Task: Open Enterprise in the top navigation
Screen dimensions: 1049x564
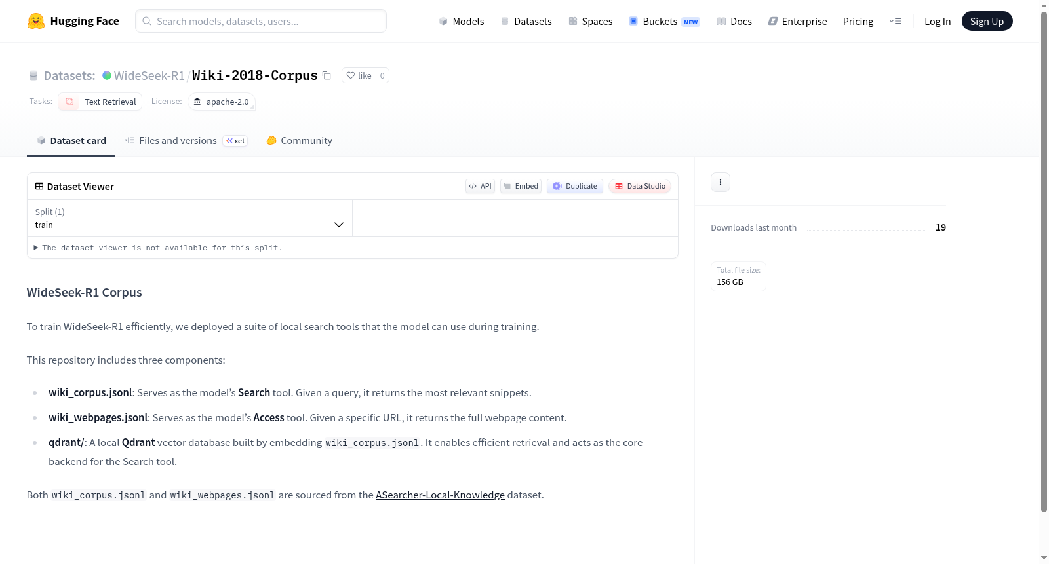Action: pos(797,22)
